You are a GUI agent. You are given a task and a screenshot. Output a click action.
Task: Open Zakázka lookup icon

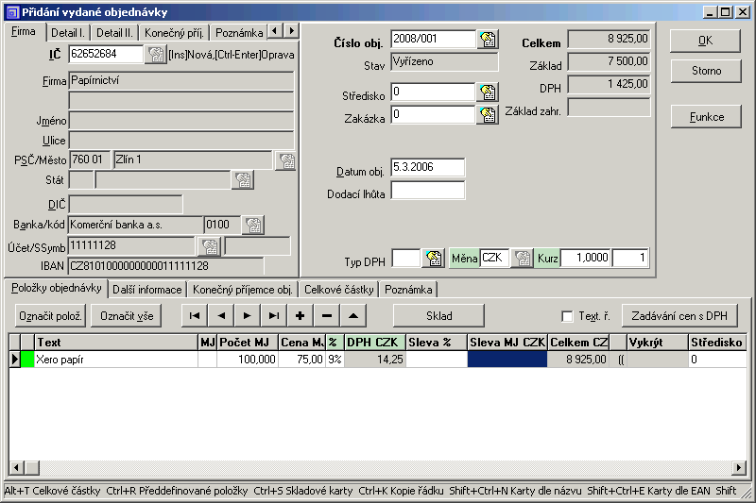pos(488,114)
